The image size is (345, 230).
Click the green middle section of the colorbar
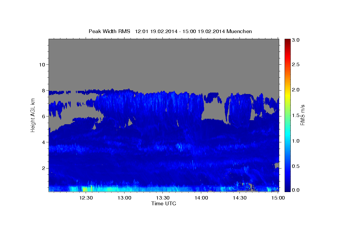(287, 115)
